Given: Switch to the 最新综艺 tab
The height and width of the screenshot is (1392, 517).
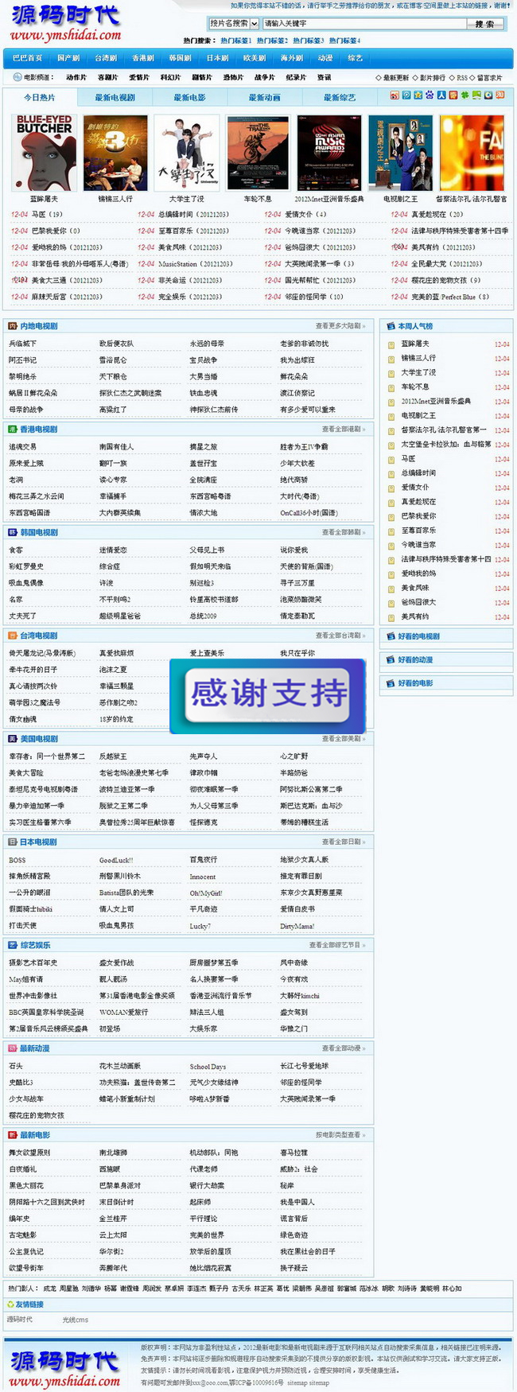Looking at the screenshot, I should pyautogui.click(x=340, y=97).
